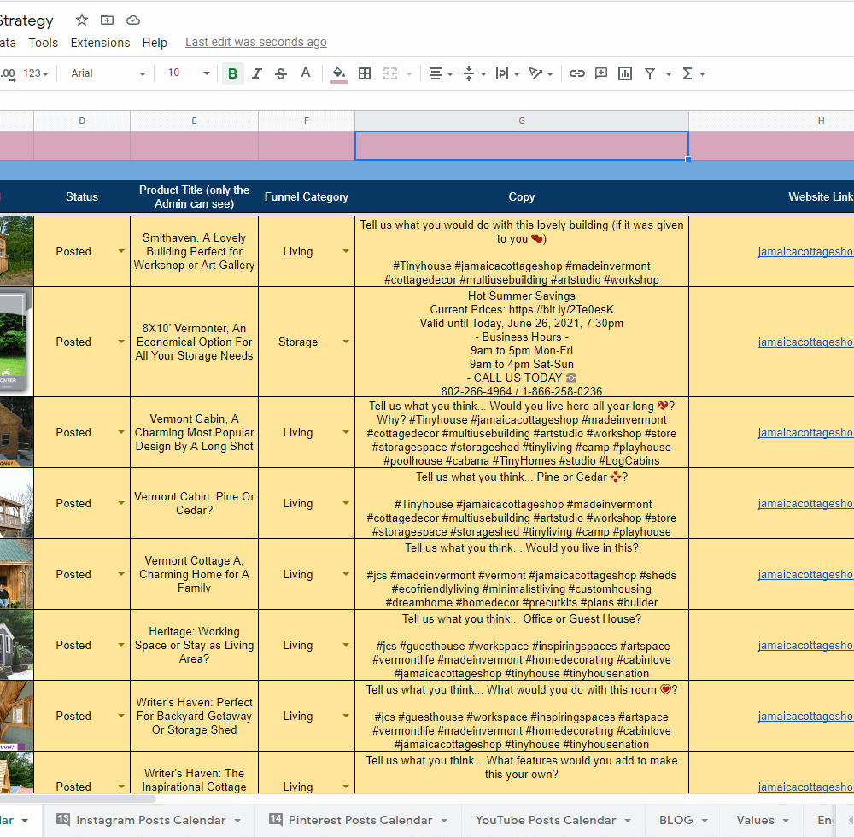
Task: Click the cloud document status icon
Action: pyautogui.click(x=132, y=20)
